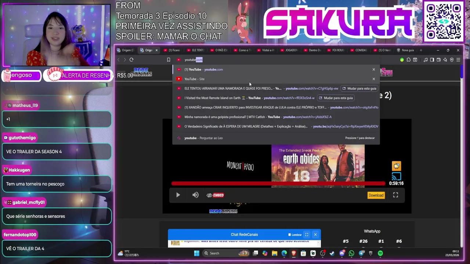Image resolution: width=470 pixels, height=264 pixels.
Task: Click the earth abides ad thumbnail
Action: [x=318, y=166]
